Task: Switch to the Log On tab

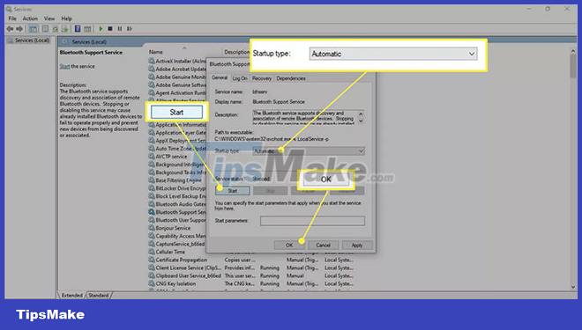Action: (239, 78)
